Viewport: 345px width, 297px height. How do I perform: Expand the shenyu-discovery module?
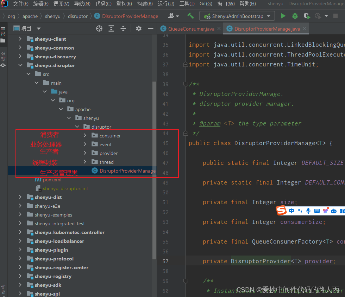point(20,57)
